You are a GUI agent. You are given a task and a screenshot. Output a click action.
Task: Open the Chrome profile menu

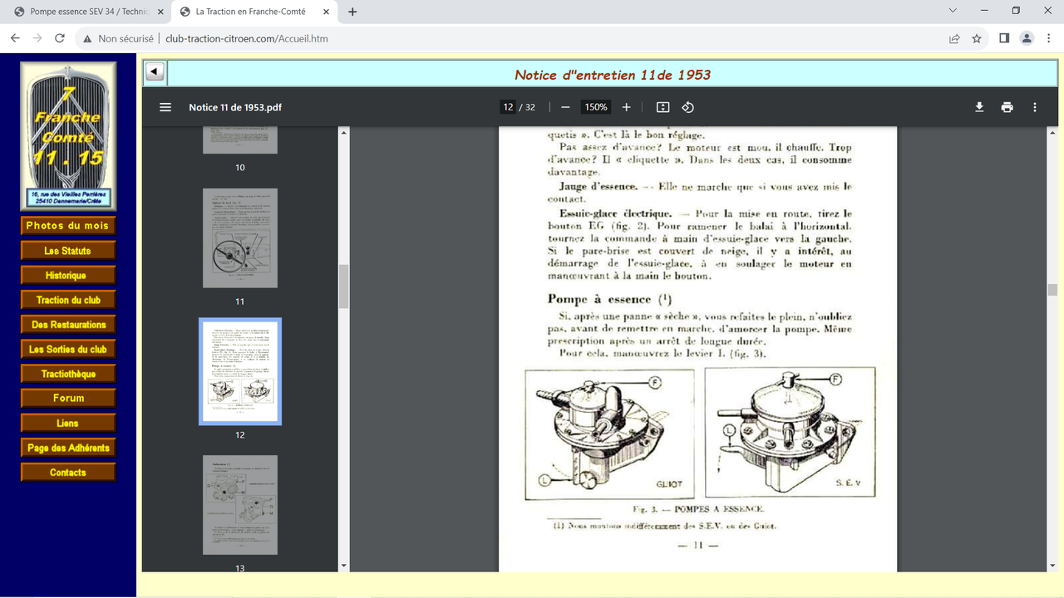pos(1027,38)
